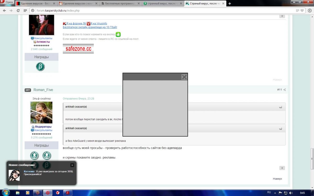Open Mail.ru @ taskbar icon
Image resolution: width=314 pixels, height=196 pixels.
[x=38, y=193]
